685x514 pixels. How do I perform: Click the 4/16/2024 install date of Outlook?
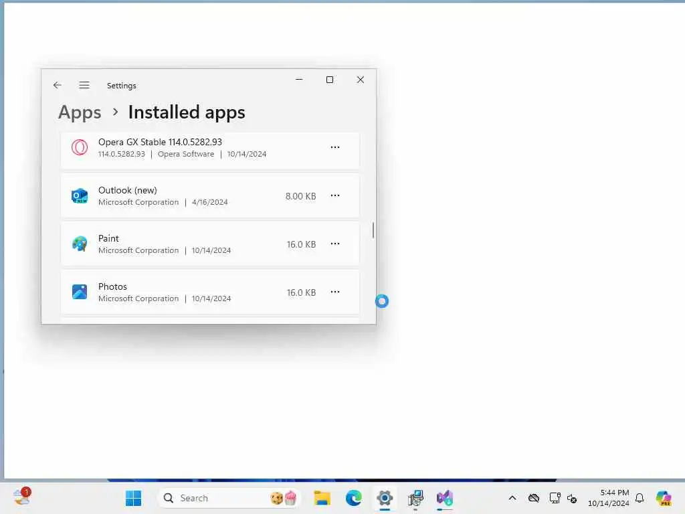click(209, 202)
